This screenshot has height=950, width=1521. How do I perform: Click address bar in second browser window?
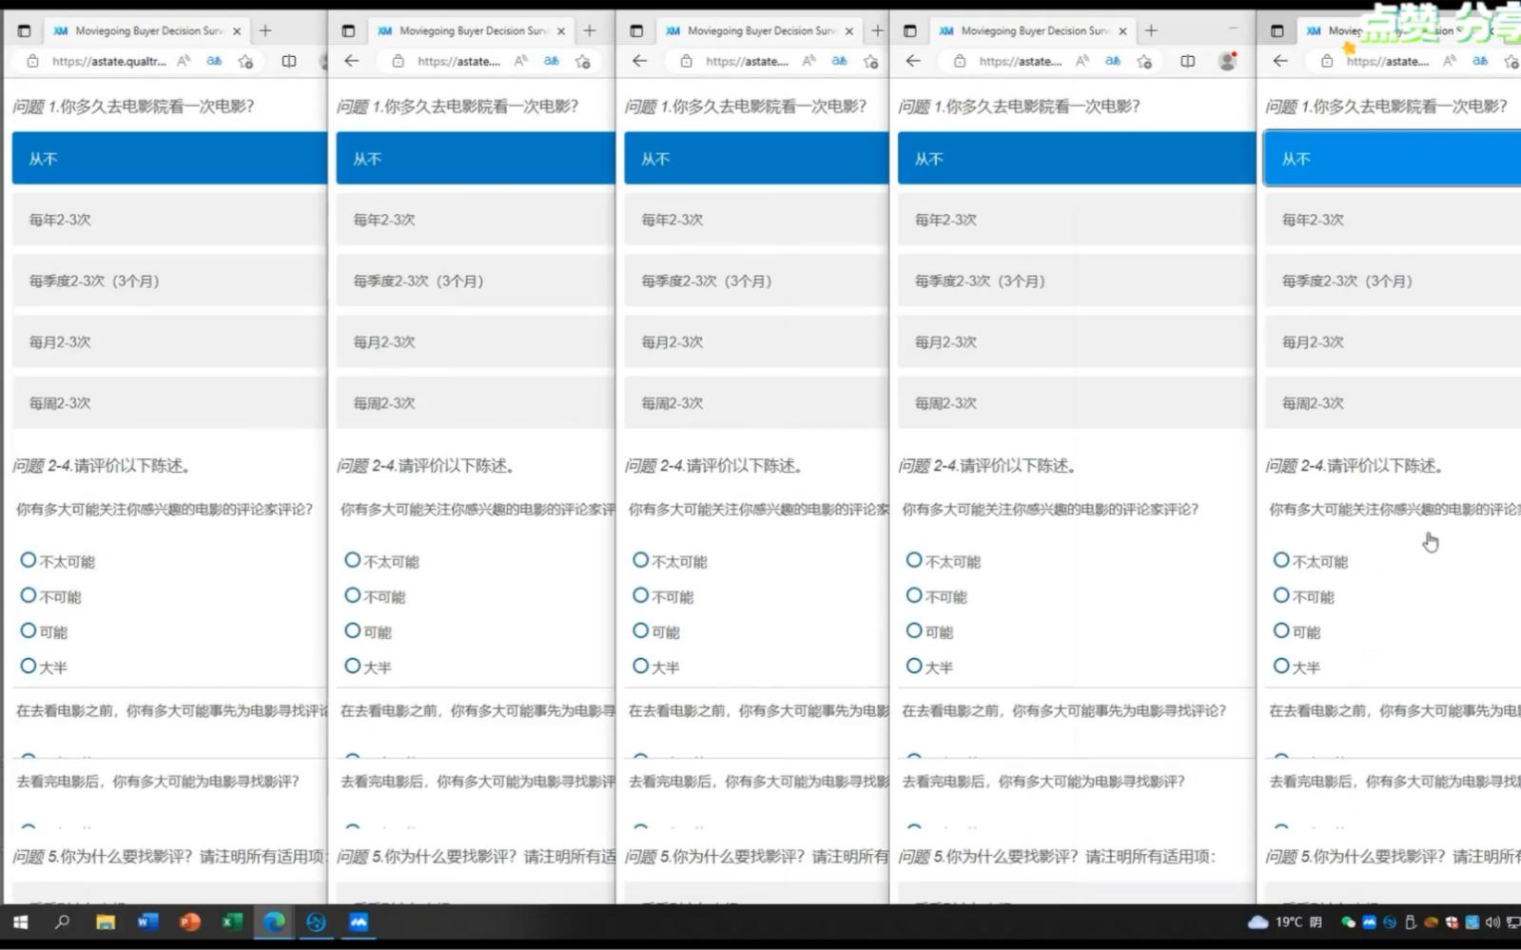point(458,61)
